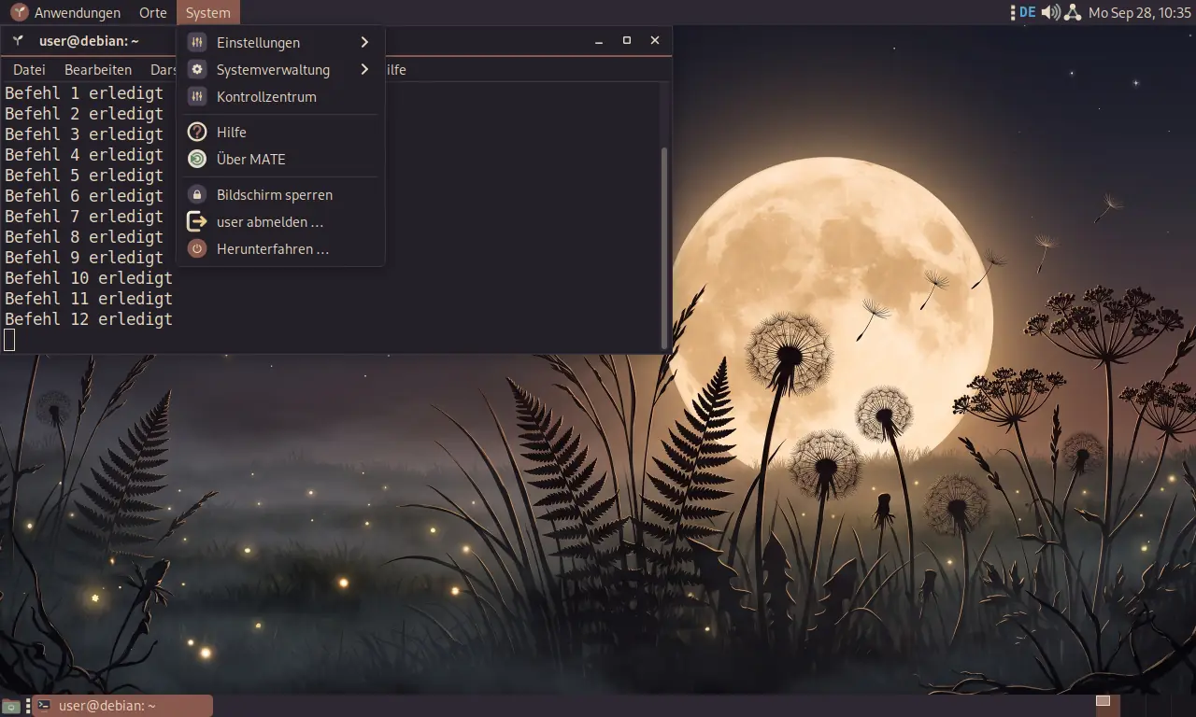Select the user@debian terminal taskbar button
Image resolution: width=1196 pixels, height=717 pixels.
[x=122, y=706]
